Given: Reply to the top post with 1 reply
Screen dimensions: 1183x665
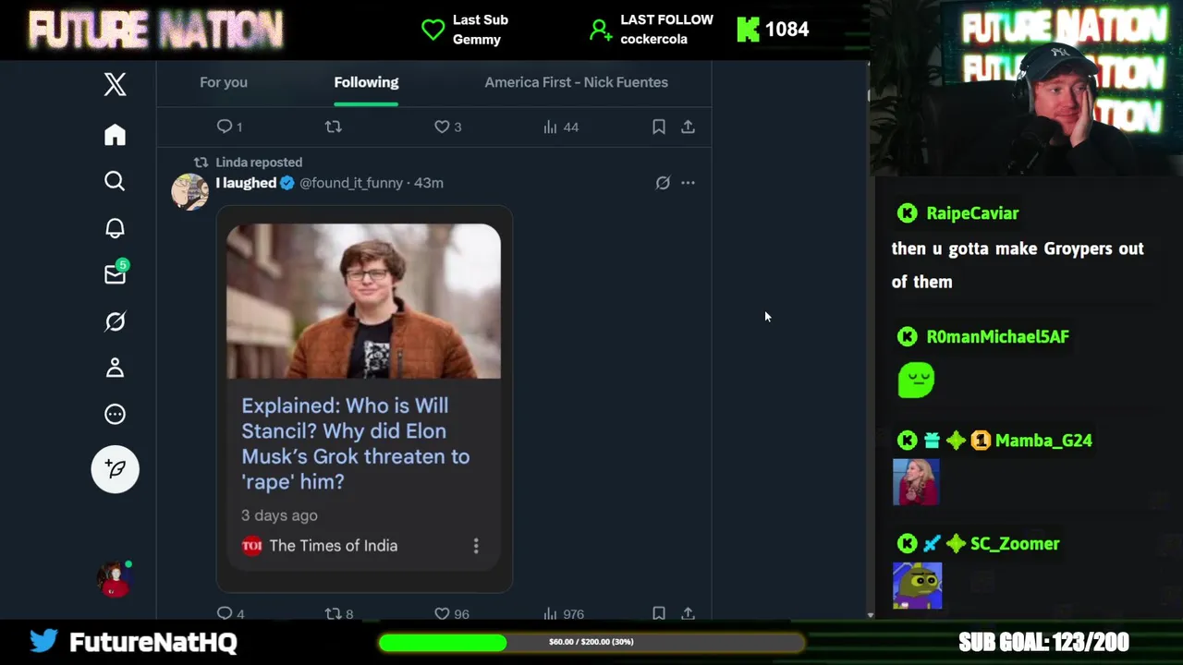Looking at the screenshot, I should click(x=229, y=127).
